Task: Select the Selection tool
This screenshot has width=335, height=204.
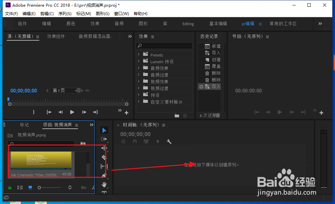Action: pos(104,130)
